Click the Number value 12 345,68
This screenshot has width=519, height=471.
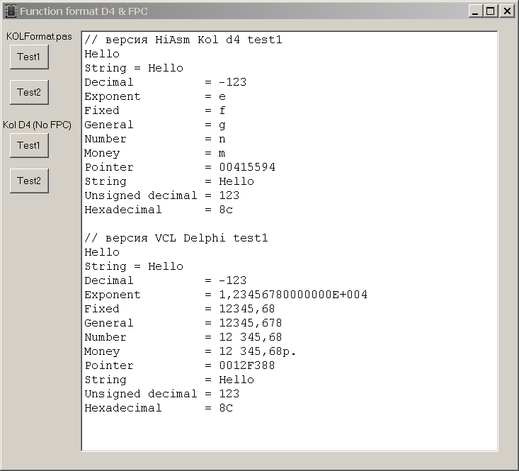click(251, 337)
